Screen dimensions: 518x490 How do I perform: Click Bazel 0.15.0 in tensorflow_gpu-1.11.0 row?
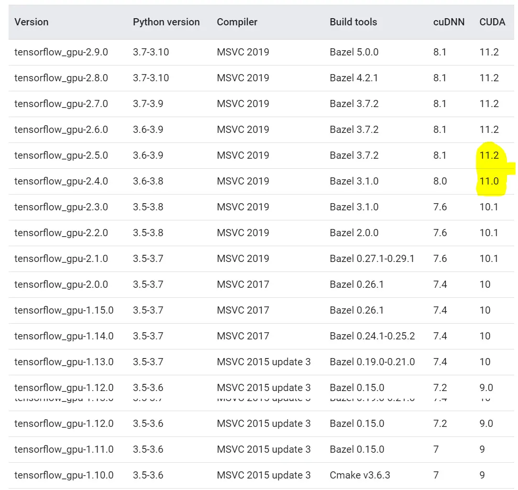(357, 449)
